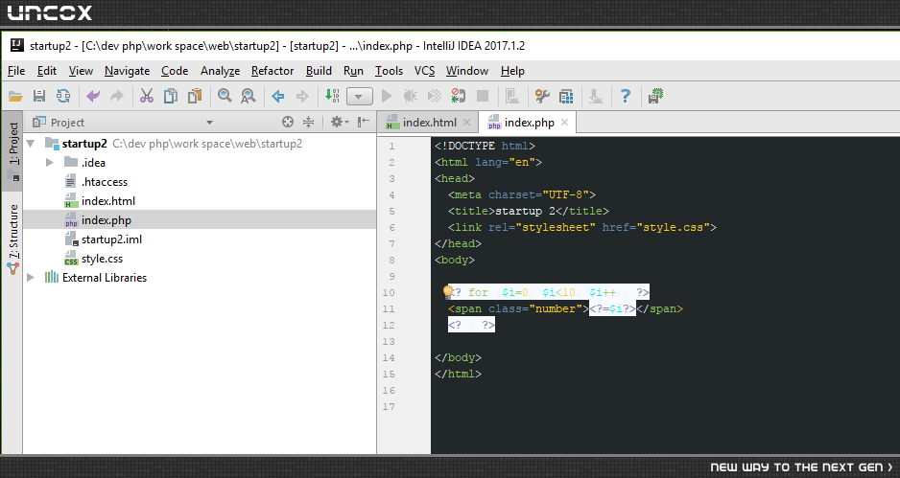Screen dimensions: 900x478
Task: Open the Run menu
Action: 353,71
